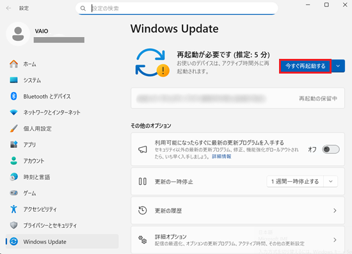
Task: Open the 詳細情報 link
Action: tap(221, 156)
